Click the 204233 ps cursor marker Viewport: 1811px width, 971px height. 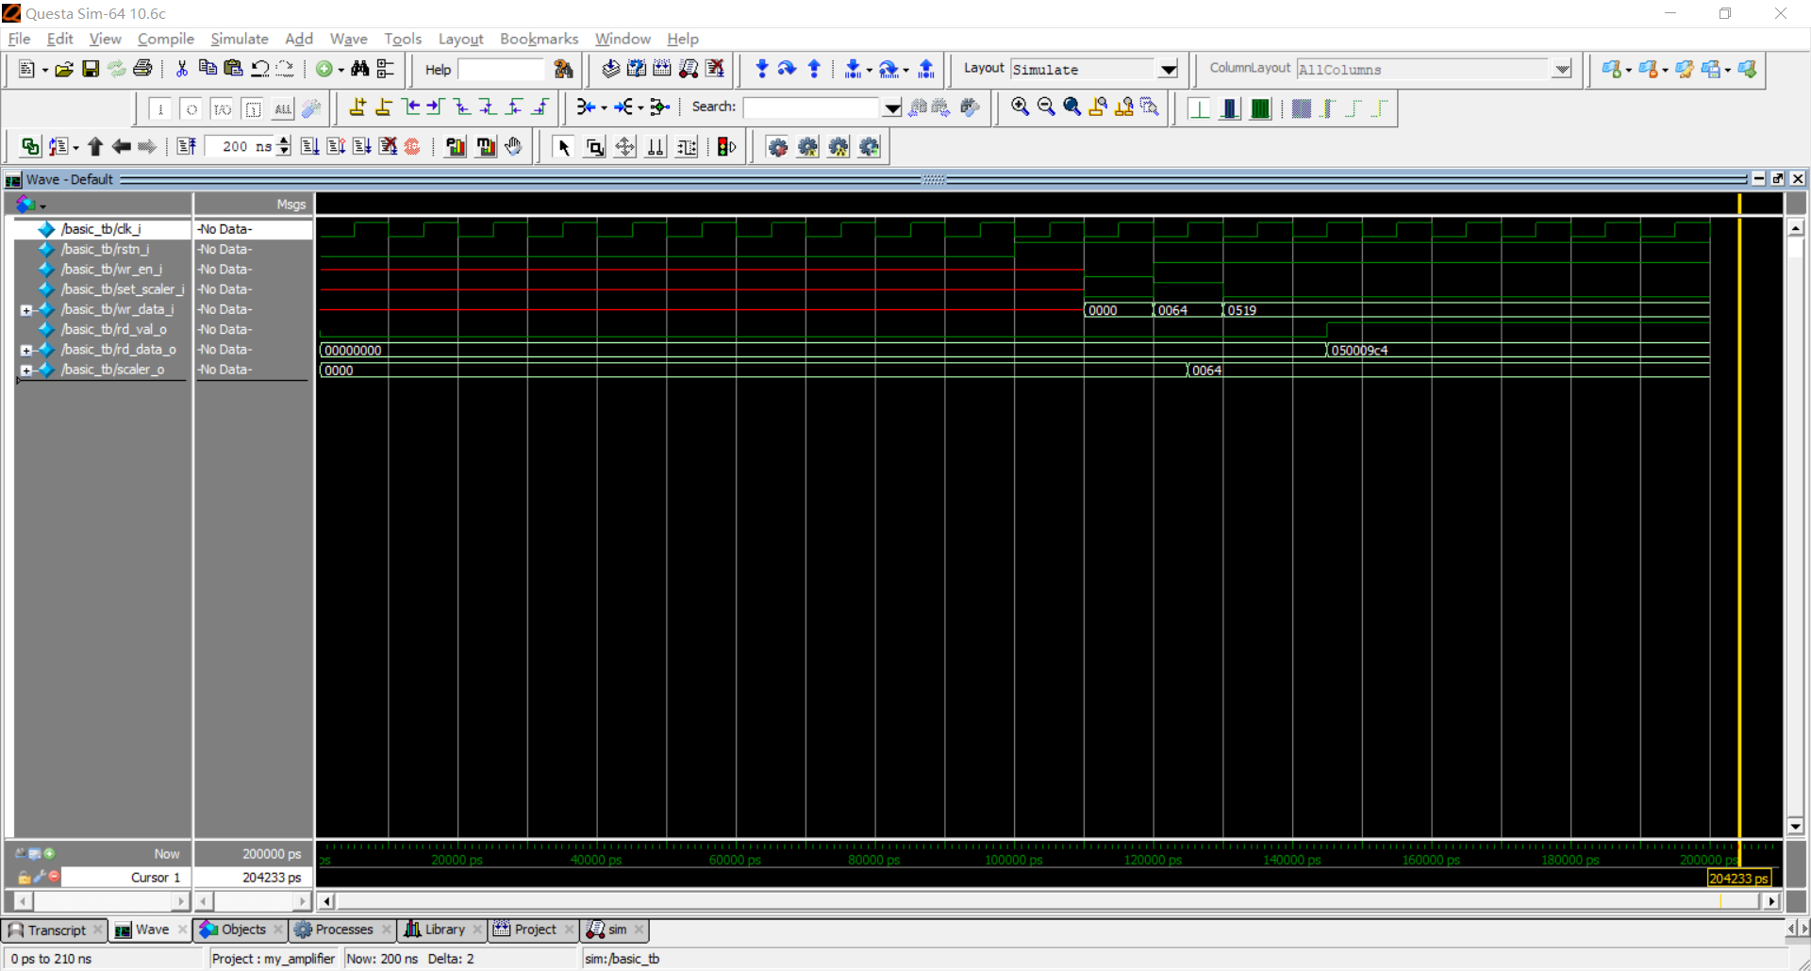click(1738, 878)
